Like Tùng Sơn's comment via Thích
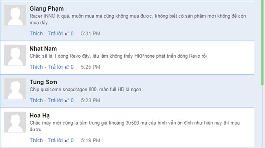 point(36,100)
